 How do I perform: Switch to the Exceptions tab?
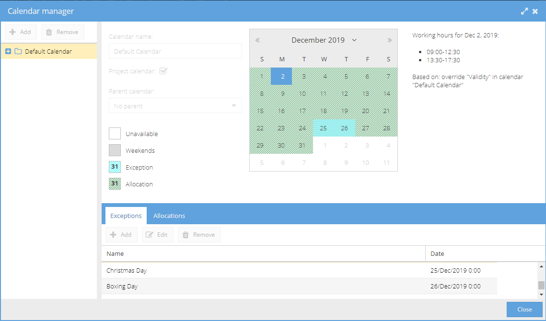coord(125,216)
